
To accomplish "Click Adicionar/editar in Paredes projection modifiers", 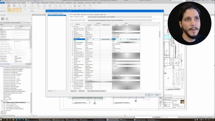I will click(x=106, y=39).
